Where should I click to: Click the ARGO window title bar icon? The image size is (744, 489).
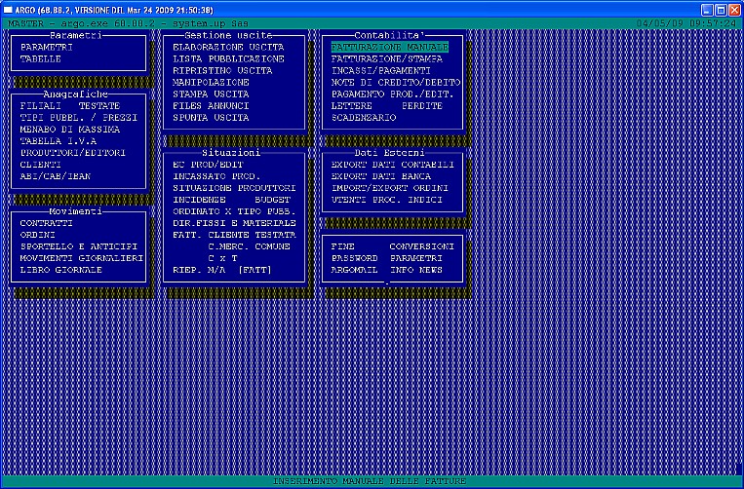point(8,8)
